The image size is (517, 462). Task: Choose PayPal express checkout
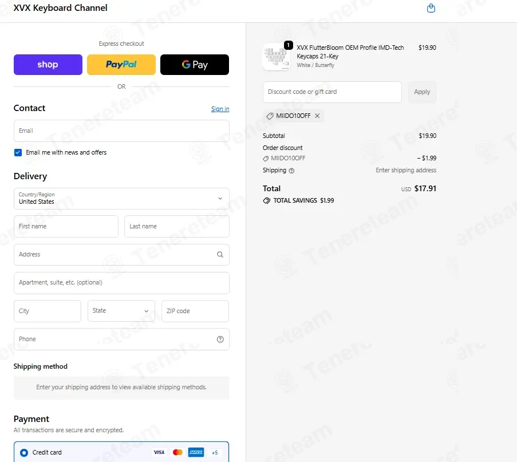[x=121, y=65]
